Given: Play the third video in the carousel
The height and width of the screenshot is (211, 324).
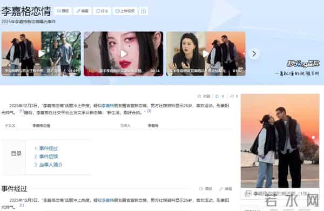Looking at the screenshot, I should click(x=206, y=53).
